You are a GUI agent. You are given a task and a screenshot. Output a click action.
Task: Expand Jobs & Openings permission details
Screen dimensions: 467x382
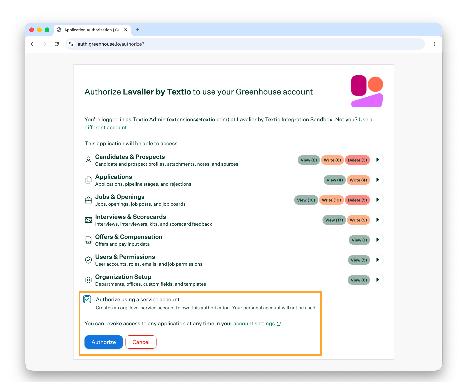[378, 200]
